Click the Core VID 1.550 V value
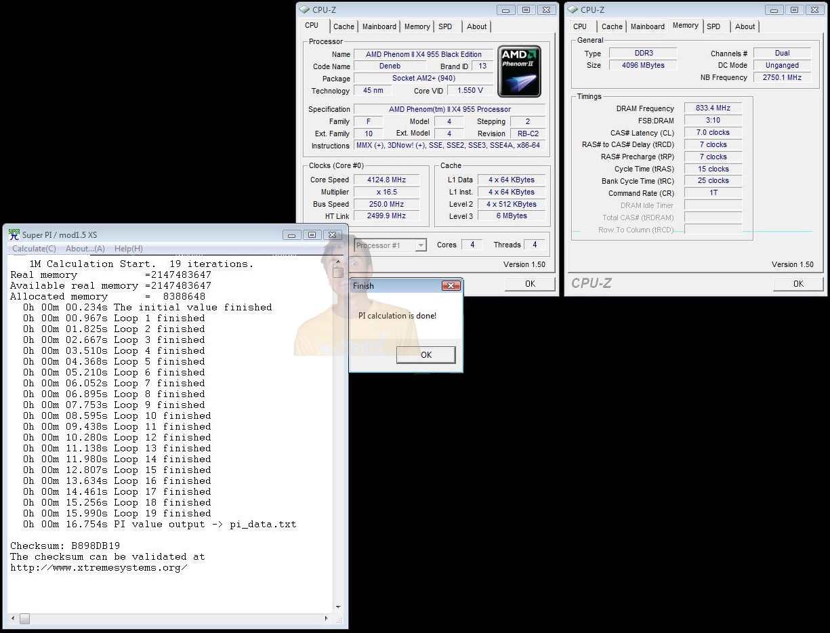Image resolution: width=830 pixels, height=633 pixels. tap(470, 90)
